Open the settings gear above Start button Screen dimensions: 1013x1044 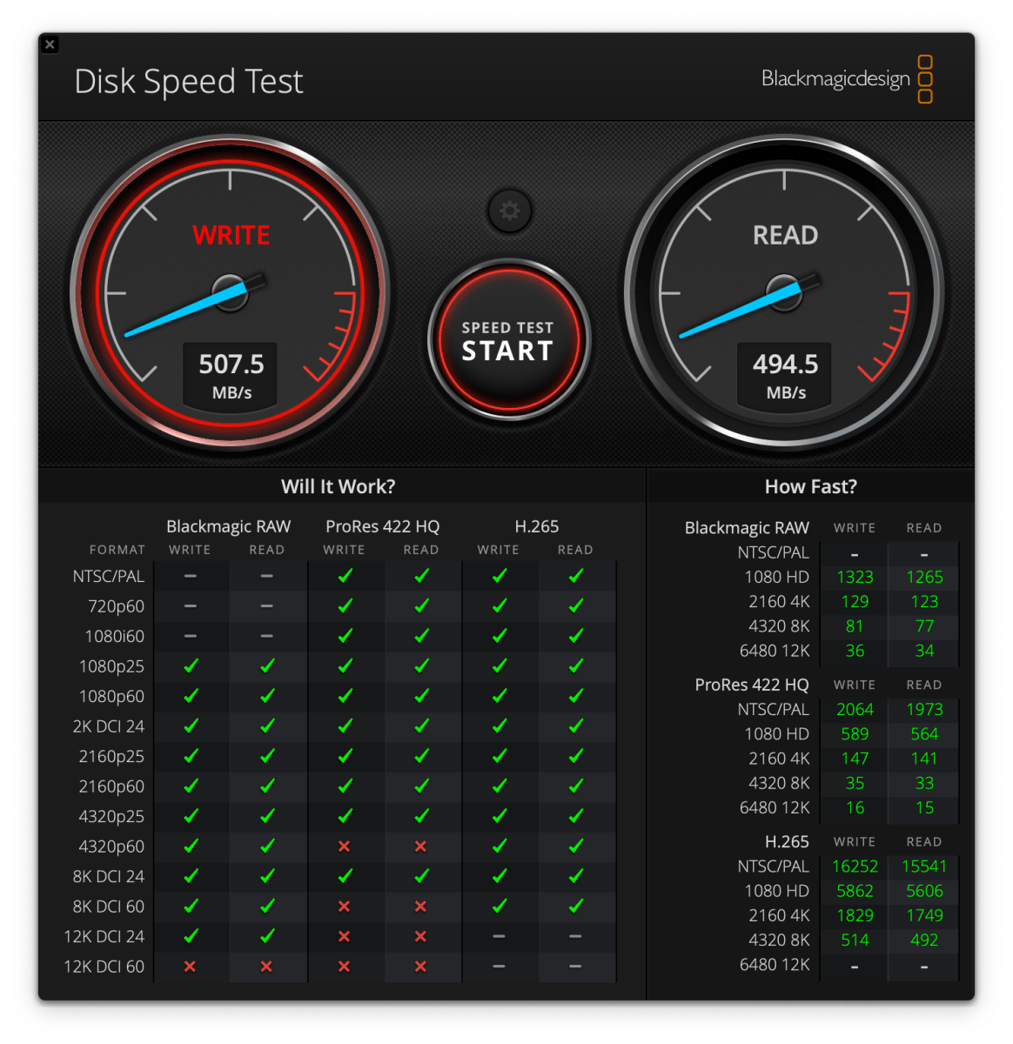pos(510,211)
